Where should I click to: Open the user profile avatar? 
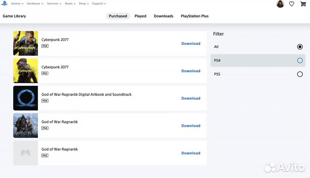[x=280, y=4]
